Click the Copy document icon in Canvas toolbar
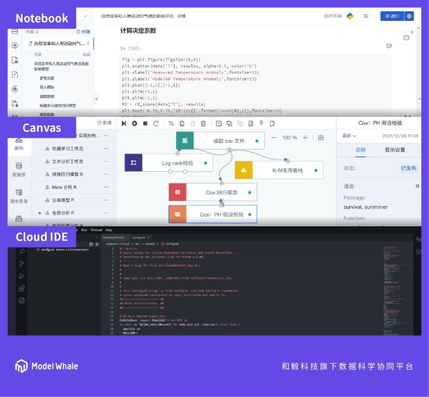The image size is (429, 397). tap(182, 124)
